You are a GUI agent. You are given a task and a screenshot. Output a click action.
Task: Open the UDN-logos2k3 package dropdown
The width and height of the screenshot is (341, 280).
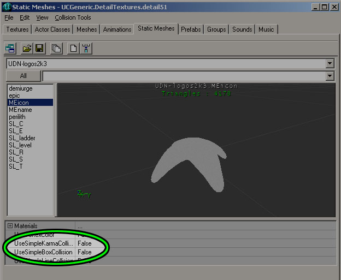click(330, 64)
